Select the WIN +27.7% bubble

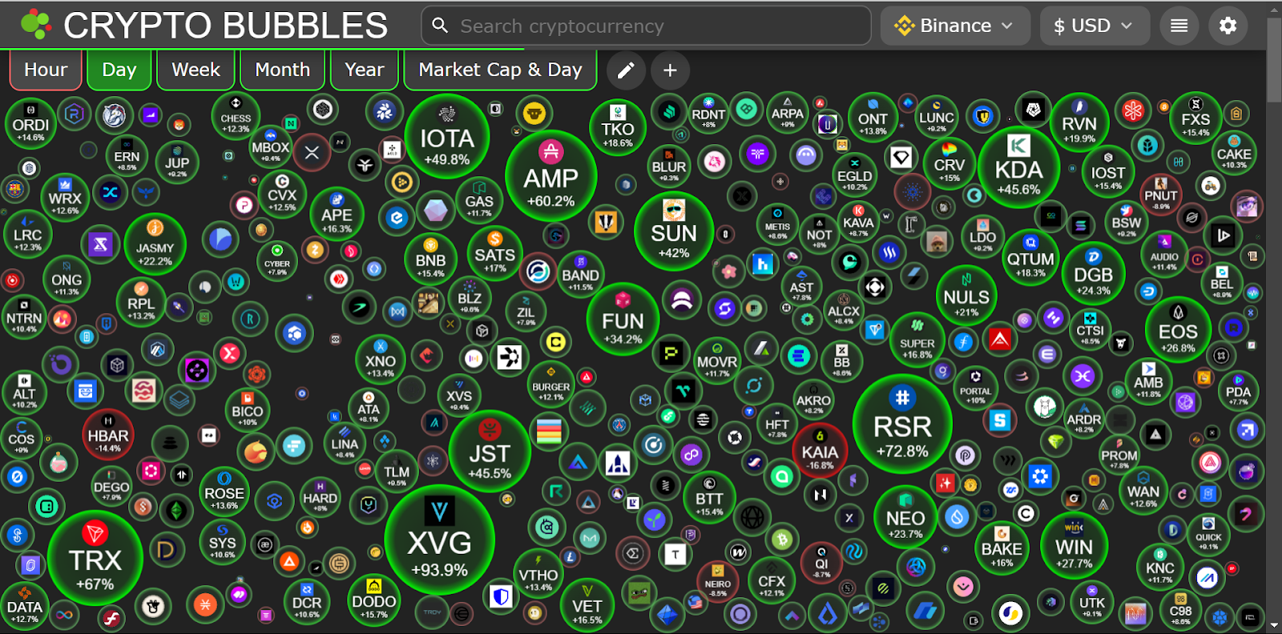(x=1074, y=544)
